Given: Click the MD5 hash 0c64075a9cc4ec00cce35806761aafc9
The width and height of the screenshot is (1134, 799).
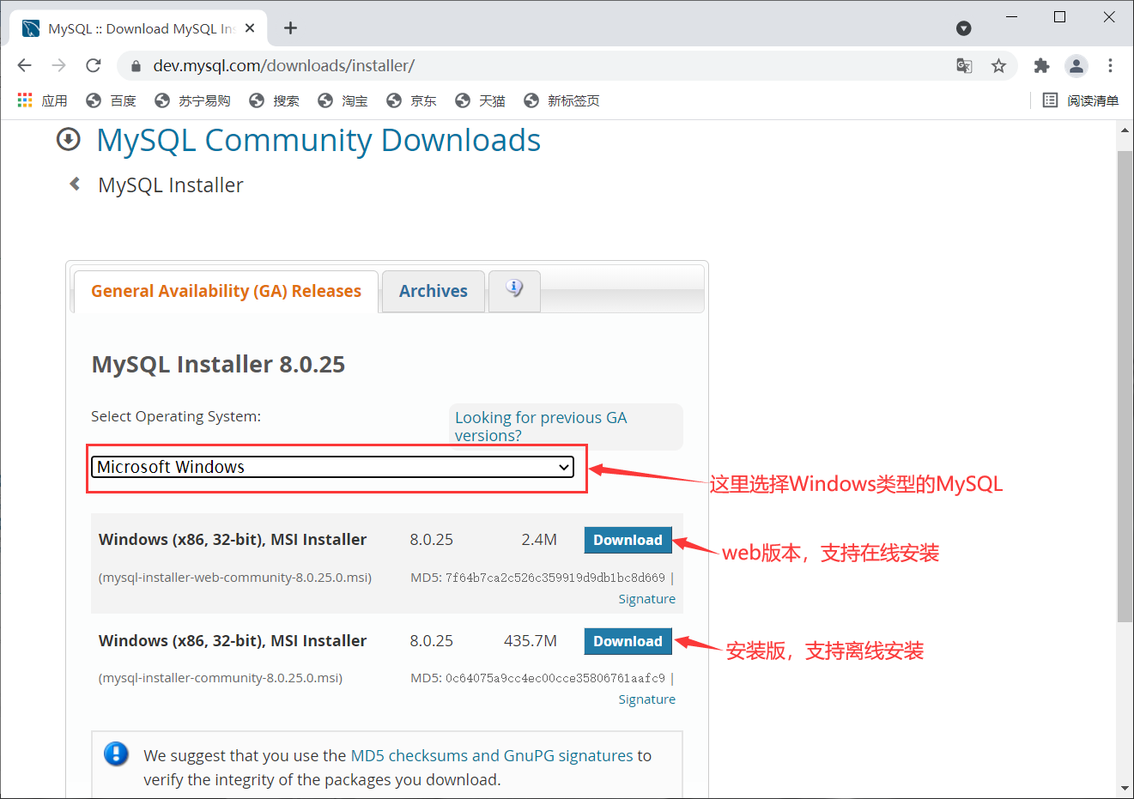Looking at the screenshot, I should coord(555,678).
